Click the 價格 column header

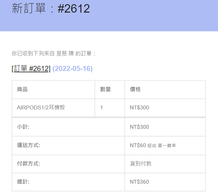click(x=135, y=89)
